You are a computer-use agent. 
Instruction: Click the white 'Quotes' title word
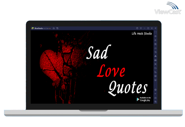pos(128,88)
